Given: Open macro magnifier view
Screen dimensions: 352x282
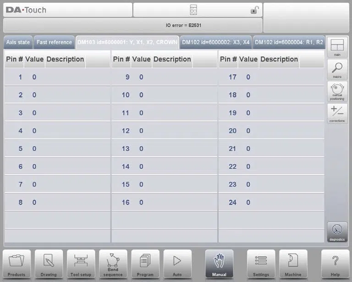Looking at the screenshot, I should (337, 69).
